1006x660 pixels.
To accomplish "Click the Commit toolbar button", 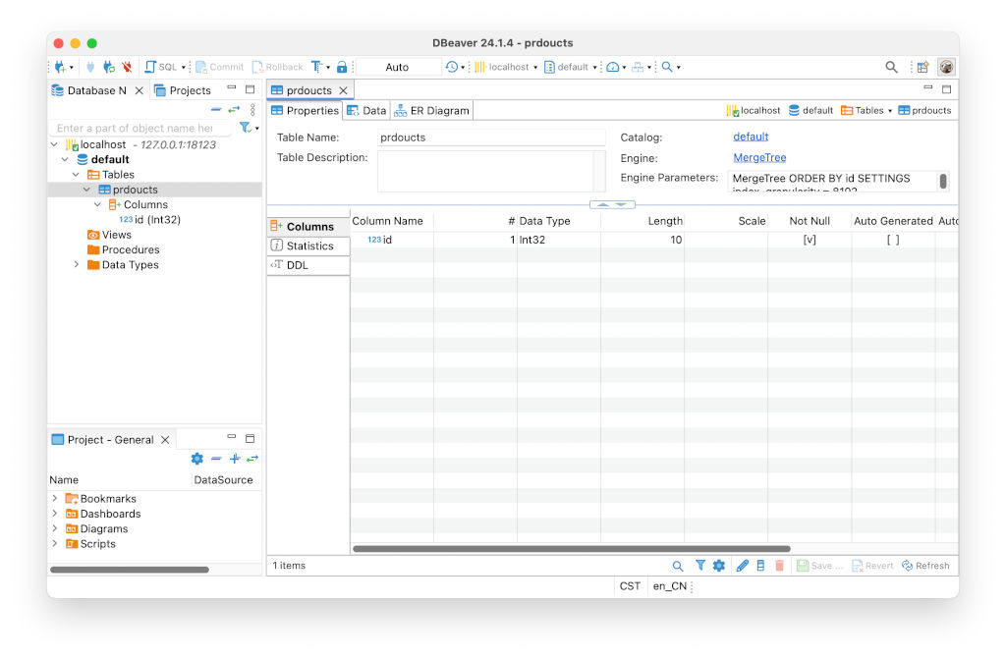I will [219, 67].
